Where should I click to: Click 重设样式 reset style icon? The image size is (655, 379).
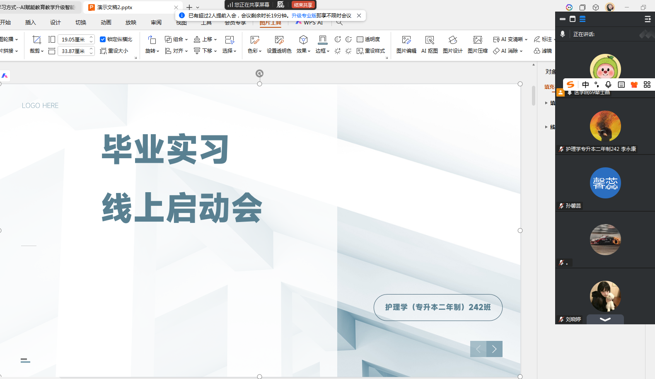click(371, 51)
